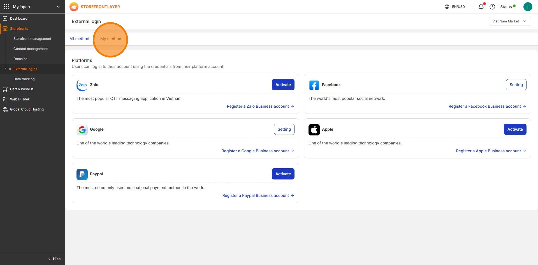
Task: Click the Global Cloud Hosting globe icon
Action: [5, 109]
